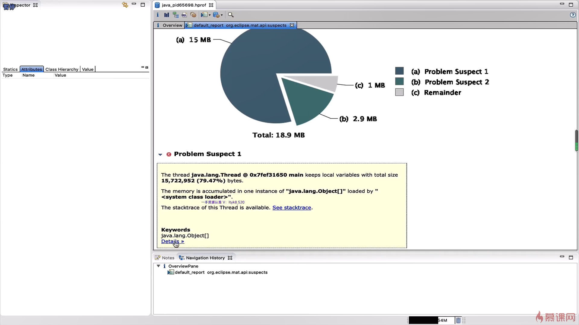Click the Find Object by Address magnifier
This screenshot has width=579, height=325.
231,15
